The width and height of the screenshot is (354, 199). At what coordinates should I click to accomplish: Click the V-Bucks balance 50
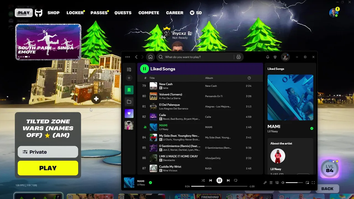tap(196, 13)
